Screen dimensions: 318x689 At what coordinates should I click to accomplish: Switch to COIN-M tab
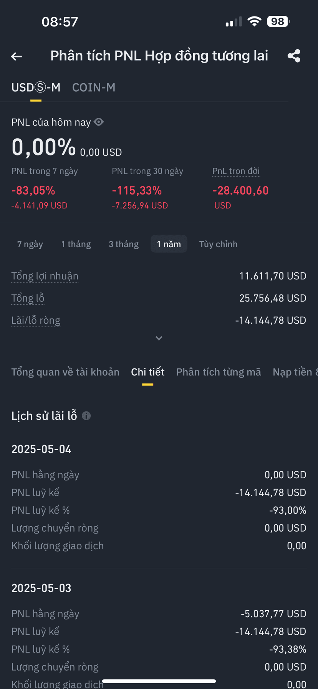coord(94,88)
